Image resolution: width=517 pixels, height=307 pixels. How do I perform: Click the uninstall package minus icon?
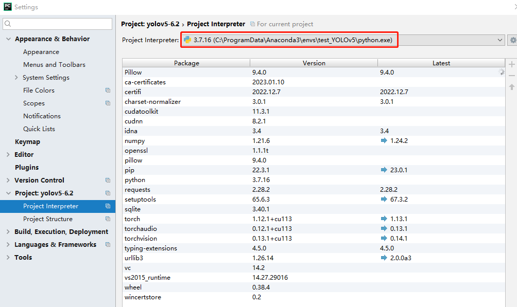coord(511,76)
